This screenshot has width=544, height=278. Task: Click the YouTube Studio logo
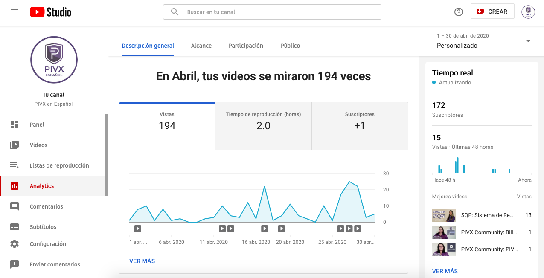pos(50,12)
